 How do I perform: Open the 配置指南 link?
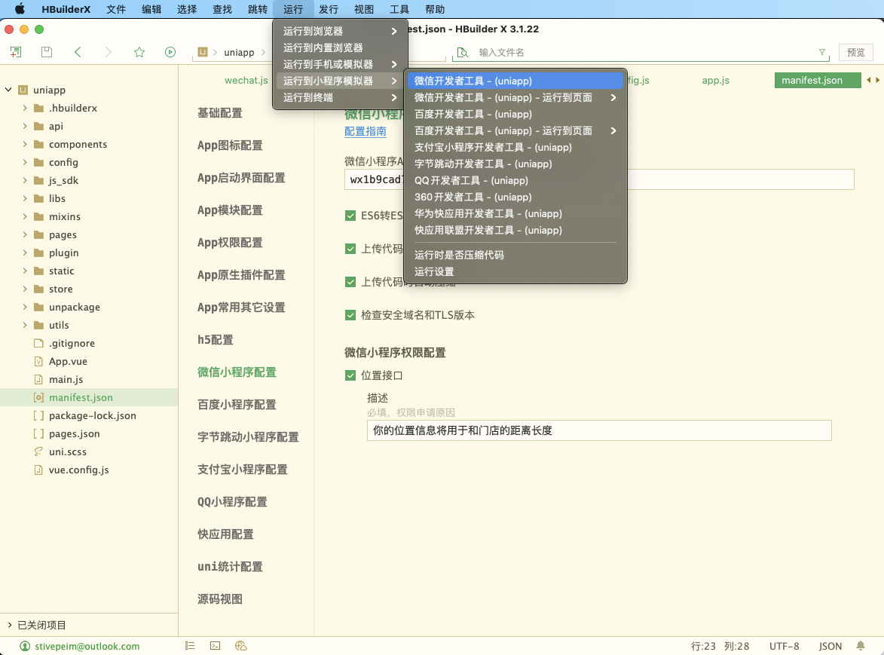pos(366,131)
